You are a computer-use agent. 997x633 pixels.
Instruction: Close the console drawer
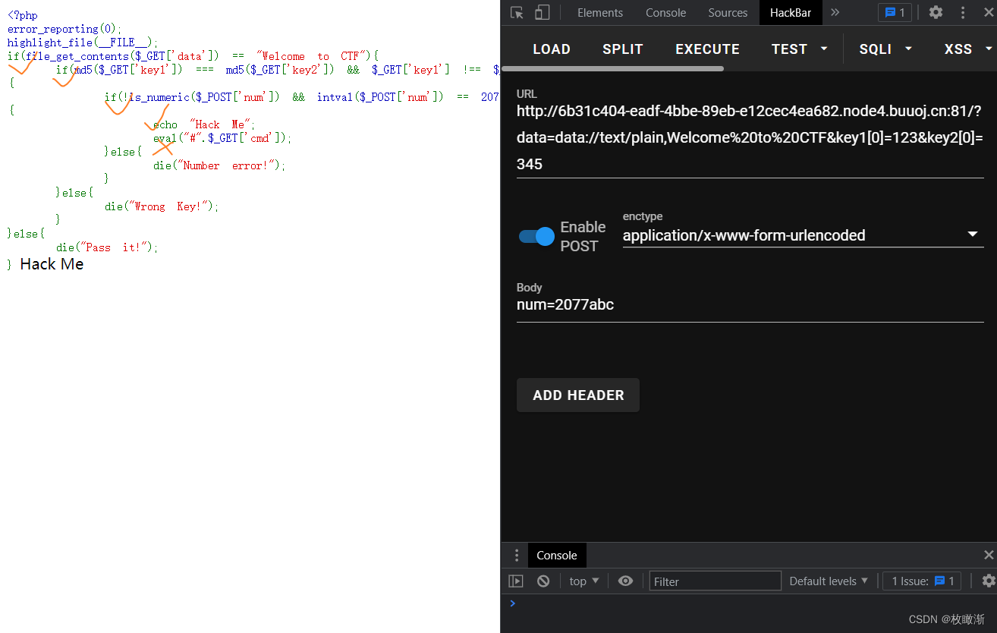[x=988, y=556]
